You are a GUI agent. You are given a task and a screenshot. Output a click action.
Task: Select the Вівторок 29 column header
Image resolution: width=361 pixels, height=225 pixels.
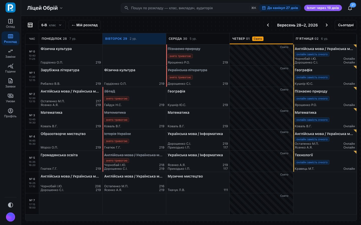134,39
